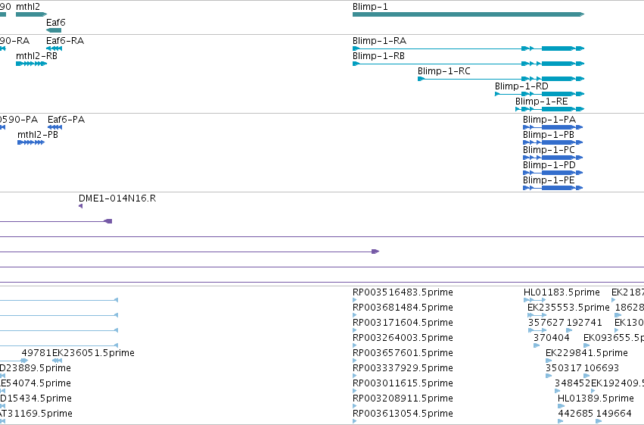
Task: Select the EK236051.5prime EST label
Action: click(93, 353)
